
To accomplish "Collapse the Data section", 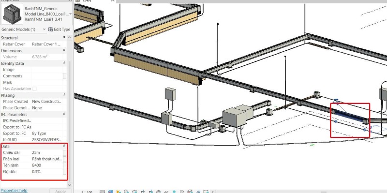I will click(64, 146).
